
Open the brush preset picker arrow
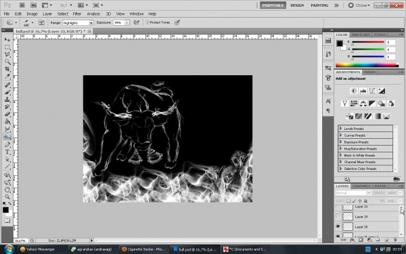tap(32, 22)
